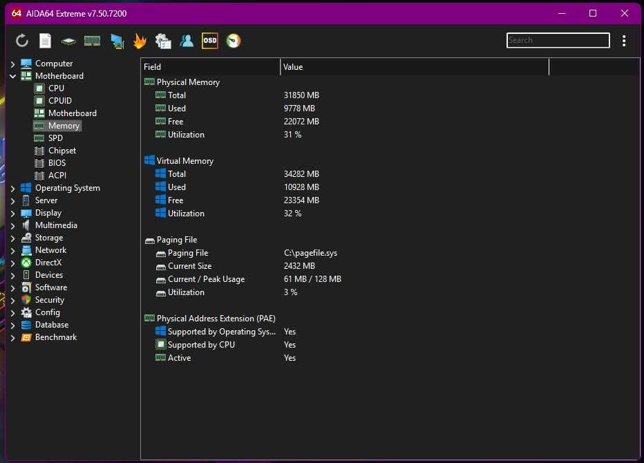Launch the System Stability Test flame icon
Screen dimensions: 644x463
tap(140, 41)
